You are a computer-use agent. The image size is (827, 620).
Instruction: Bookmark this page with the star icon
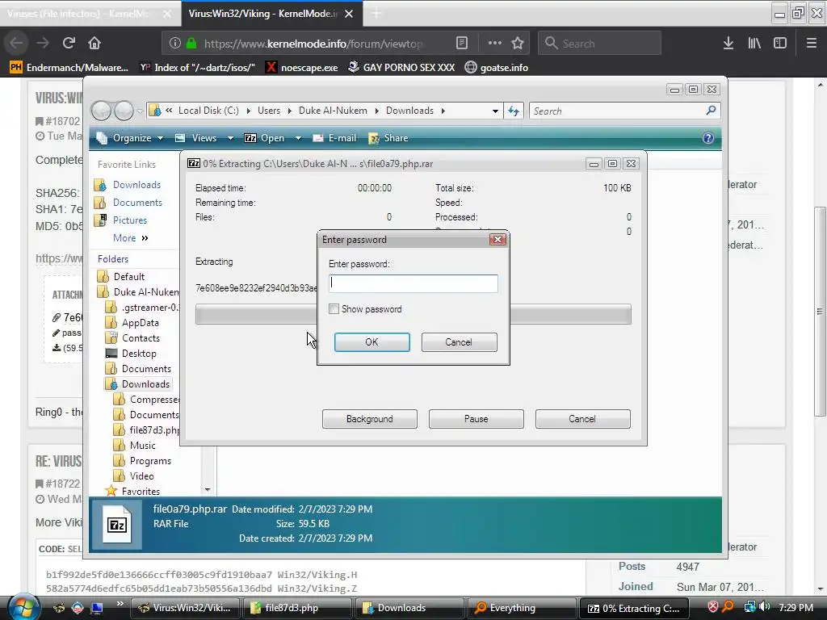518,44
